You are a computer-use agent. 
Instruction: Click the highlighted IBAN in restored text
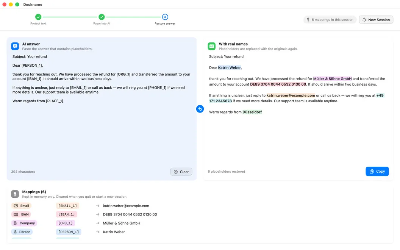point(278,84)
